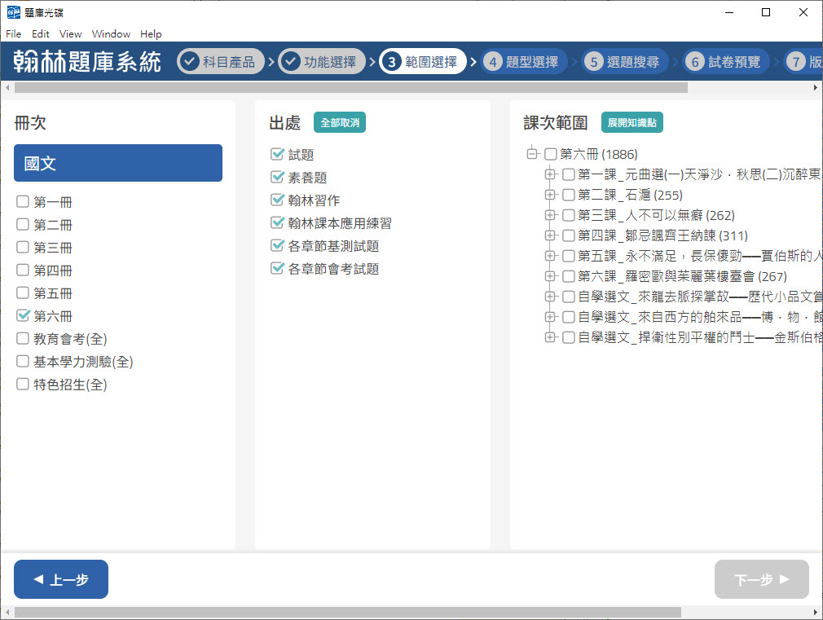Screen dimensions: 823x620
Task: Click the bottom scrollbar left arrow
Action: click(x=7, y=612)
